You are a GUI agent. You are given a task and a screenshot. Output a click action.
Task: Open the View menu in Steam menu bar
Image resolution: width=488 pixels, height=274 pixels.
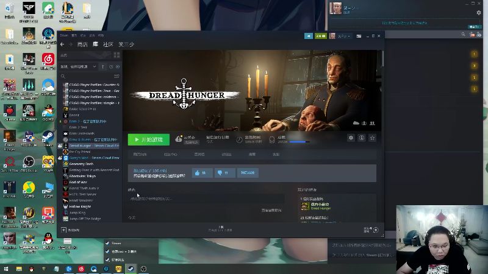pyautogui.click(x=74, y=35)
